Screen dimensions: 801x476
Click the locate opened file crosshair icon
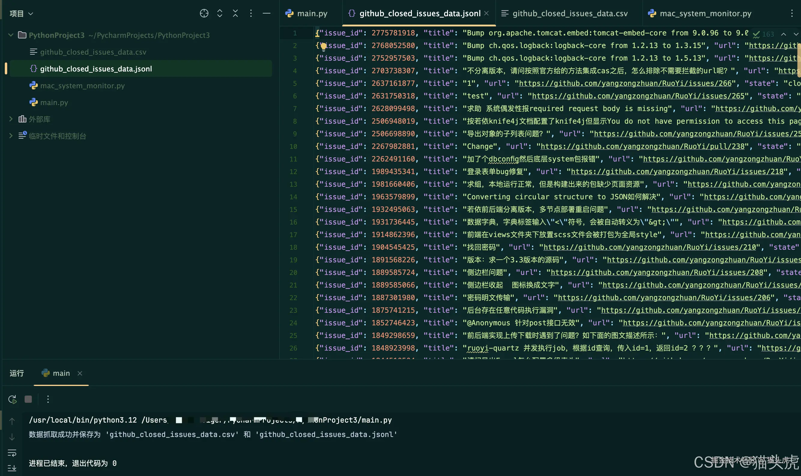coord(204,13)
